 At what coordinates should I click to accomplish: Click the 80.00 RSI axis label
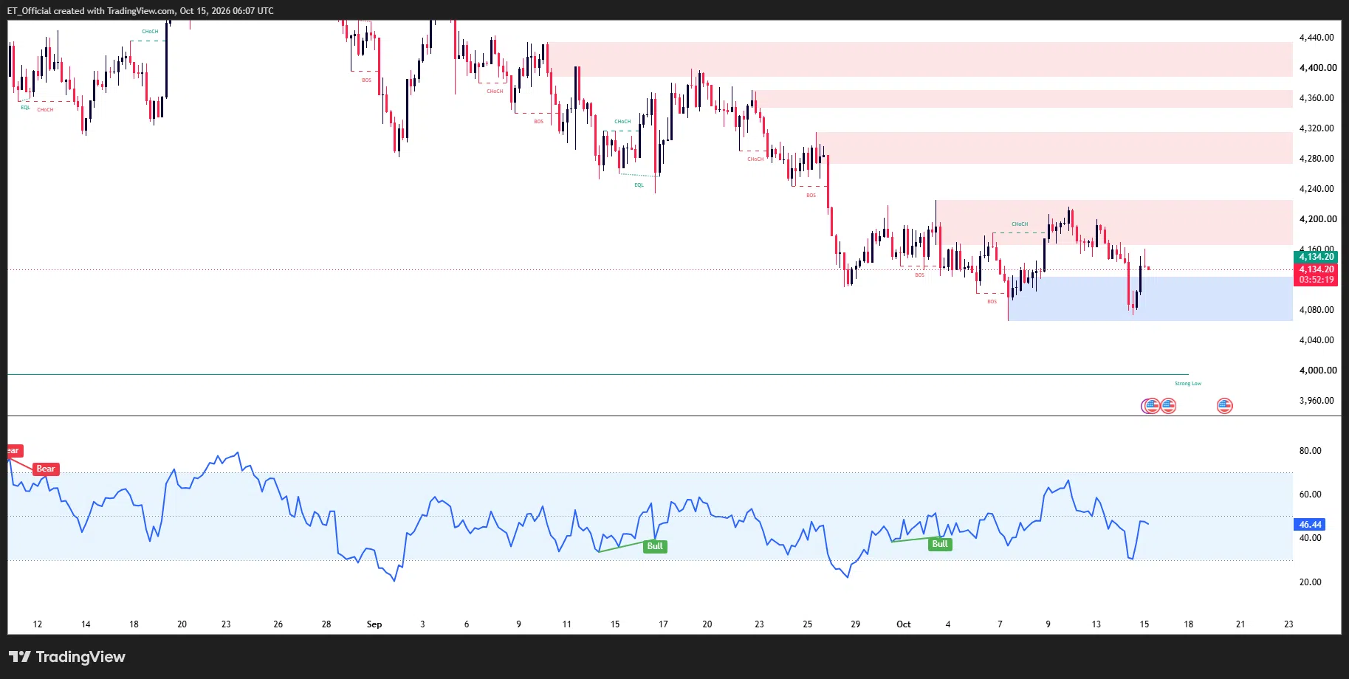(1311, 451)
